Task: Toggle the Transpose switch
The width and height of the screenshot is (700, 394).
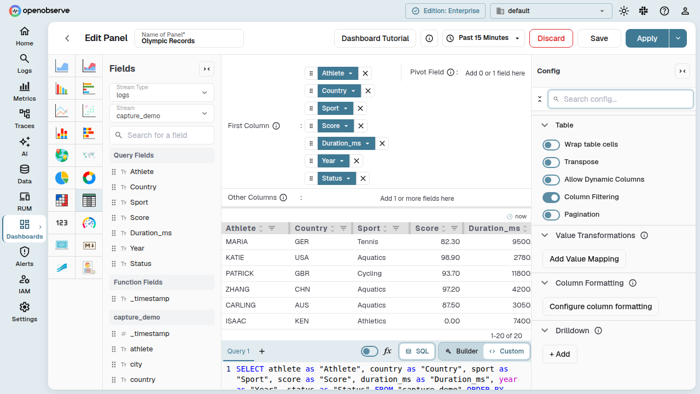Action: click(x=551, y=162)
